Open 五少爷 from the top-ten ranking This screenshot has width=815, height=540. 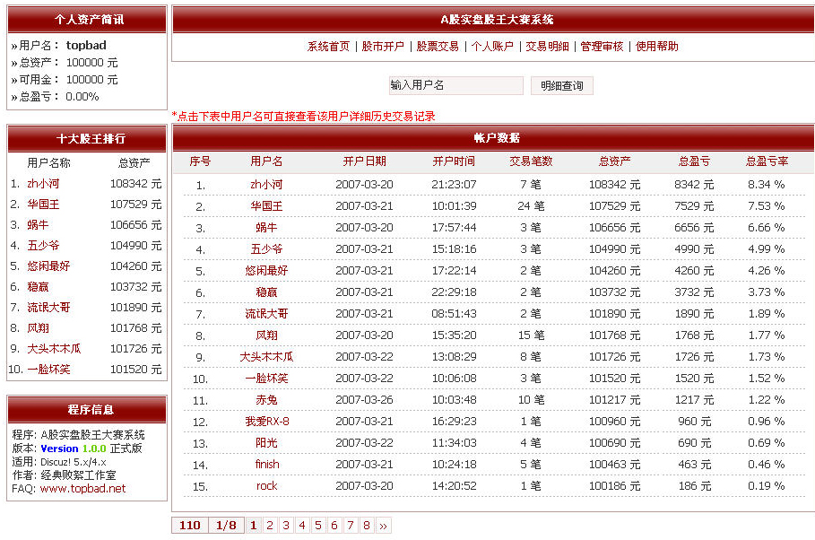(44, 245)
